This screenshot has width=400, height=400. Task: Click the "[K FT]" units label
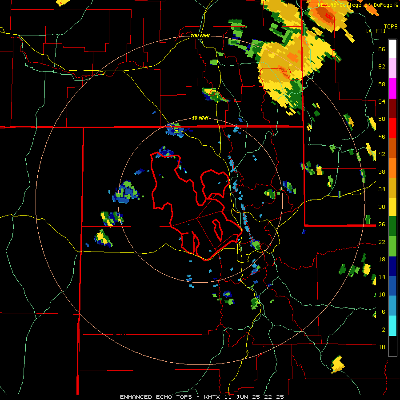click(x=376, y=31)
